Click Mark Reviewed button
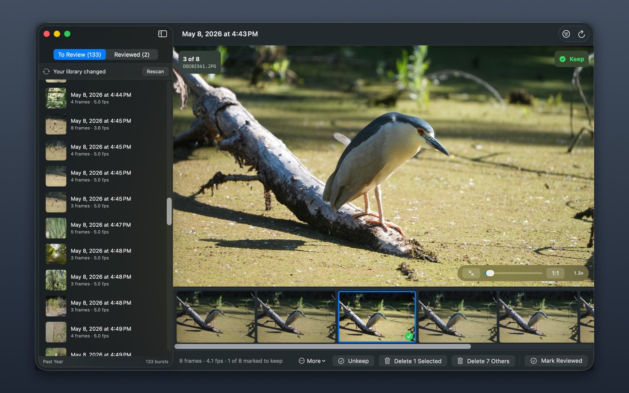Image resolution: width=629 pixels, height=393 pixels. 556,361
